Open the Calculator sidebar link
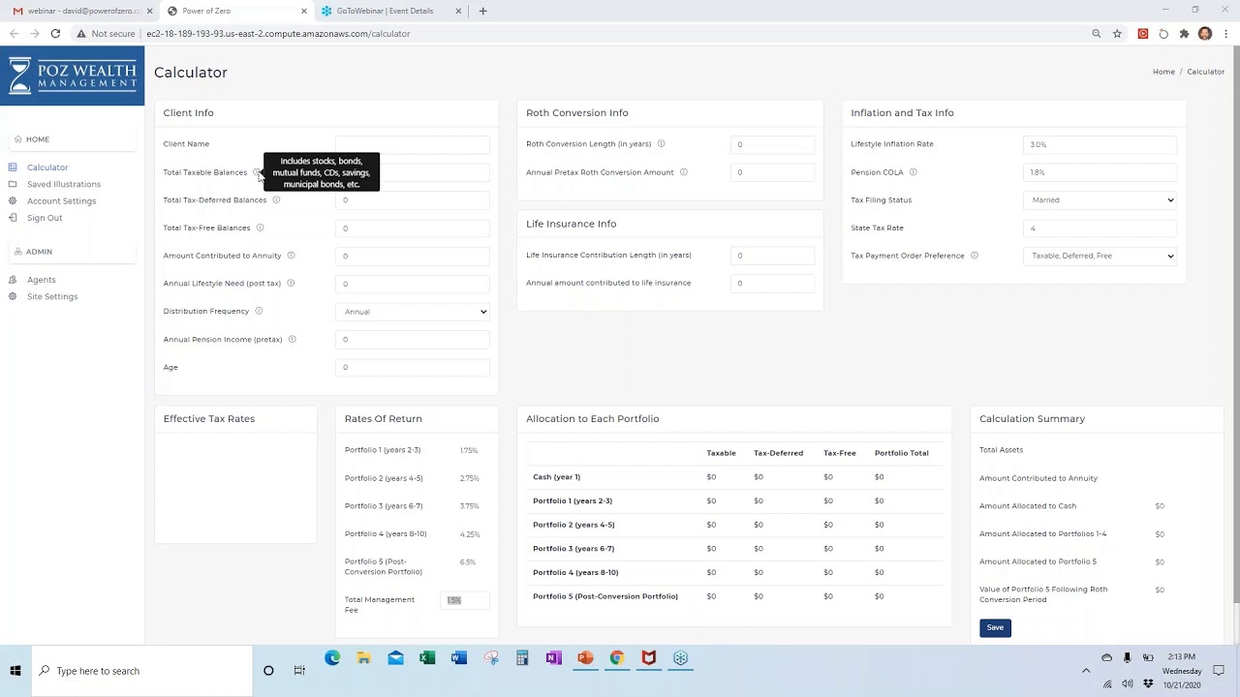Screen dimensions: 1240x697 [x=47, y=167]
